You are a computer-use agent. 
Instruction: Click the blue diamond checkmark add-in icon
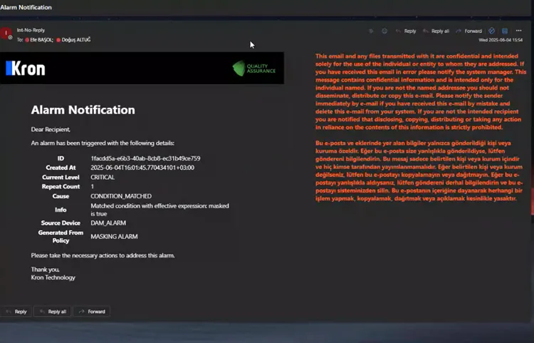point(491,31)
